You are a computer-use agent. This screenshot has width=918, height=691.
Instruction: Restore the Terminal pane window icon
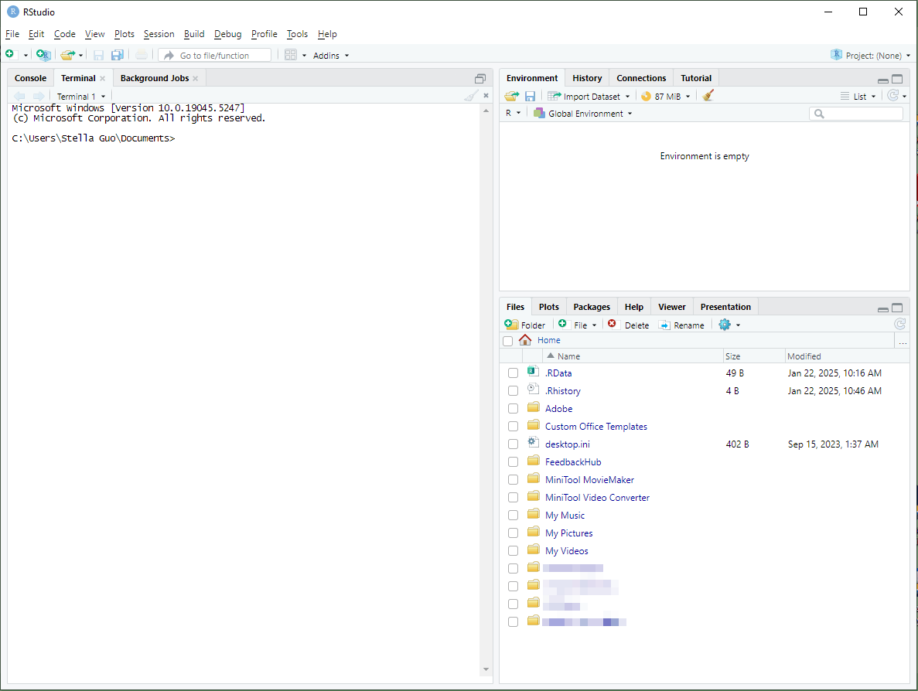[480, 78]
